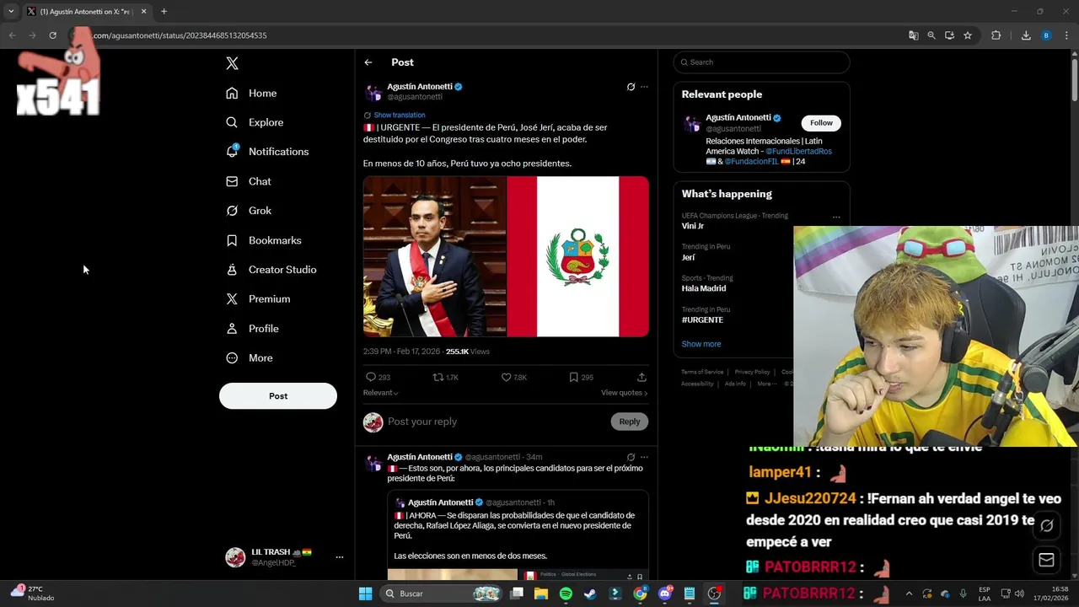Open Home from the sidebar
Viewport: 1079px width, 607px height.
click(251, 93)
